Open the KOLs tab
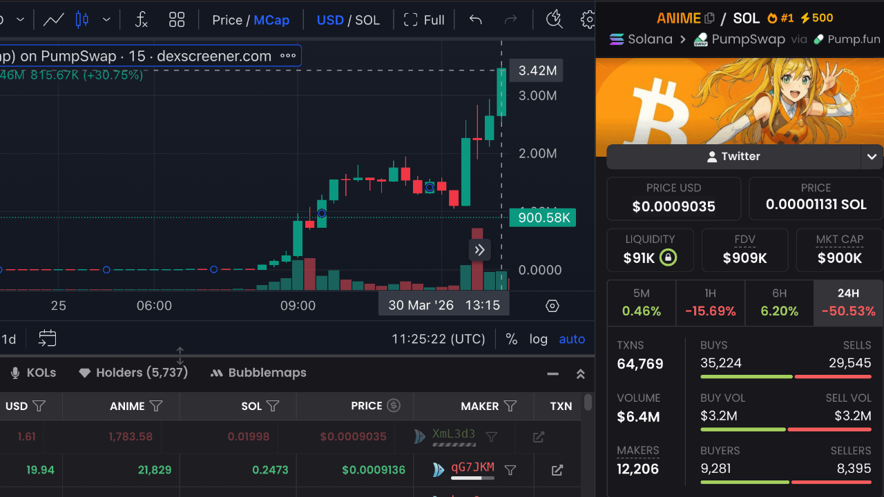This screenshot has width=884, height=497. [32, 373]
